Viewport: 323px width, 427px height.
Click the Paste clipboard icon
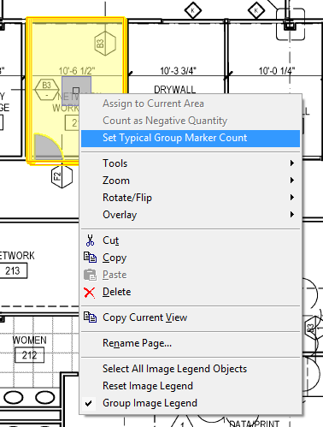(90, 275)
